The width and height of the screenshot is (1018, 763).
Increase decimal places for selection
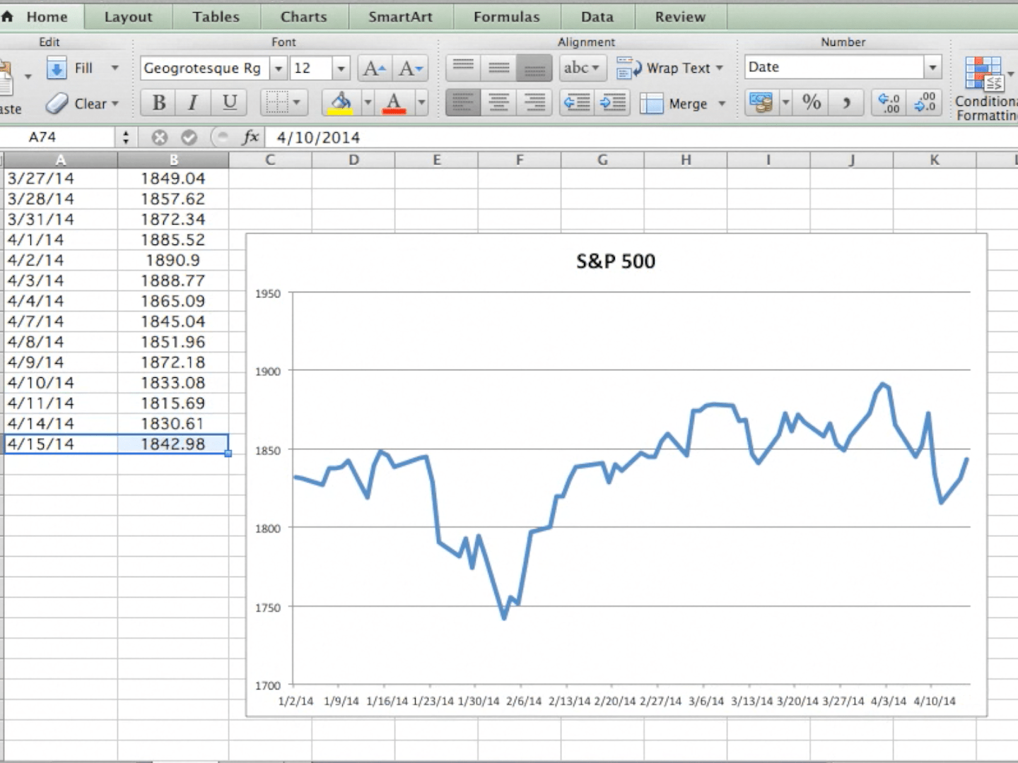(x=889, y=102)
